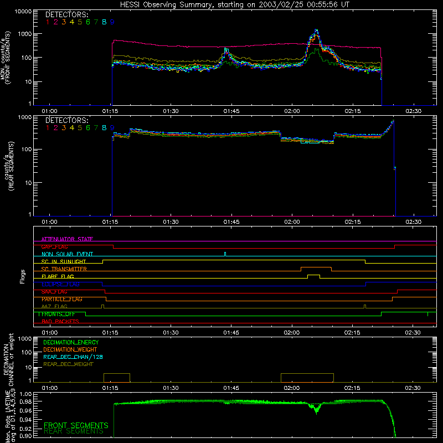This screenshot has width=443, height=443.
Task: Pick detector 6 in the rear segments legend
Action: point(88,128)
